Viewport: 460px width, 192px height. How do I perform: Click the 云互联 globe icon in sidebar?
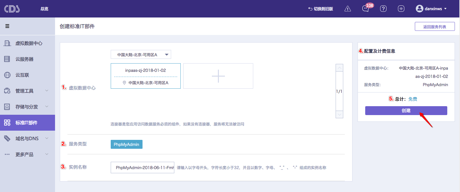(x=7, y=75)
